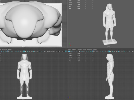Click Isolate Select in front view panel
The width and height of the screenshot is (134, 100).
[x=45, y=51]
